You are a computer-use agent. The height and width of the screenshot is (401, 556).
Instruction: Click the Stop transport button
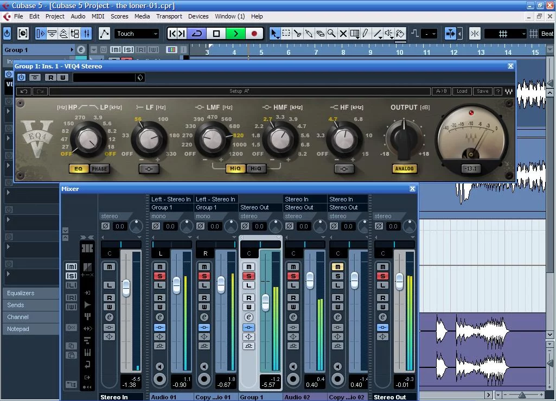(x=216, y=34)
